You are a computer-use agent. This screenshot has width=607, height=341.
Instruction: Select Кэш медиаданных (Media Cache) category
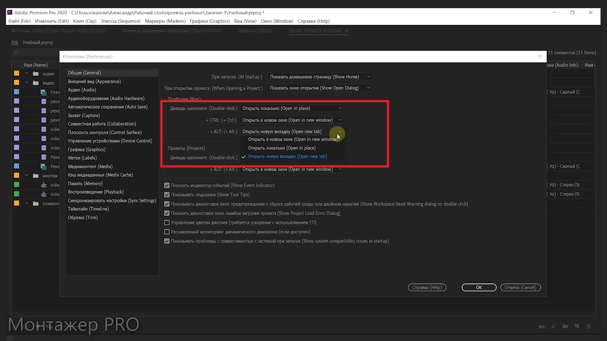point(100,175)
